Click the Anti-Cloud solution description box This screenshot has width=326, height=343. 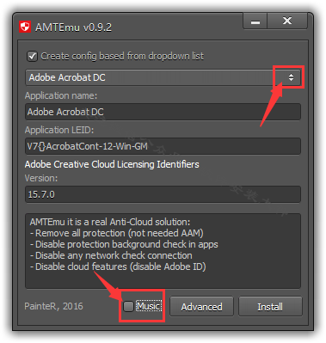[163, 251]
